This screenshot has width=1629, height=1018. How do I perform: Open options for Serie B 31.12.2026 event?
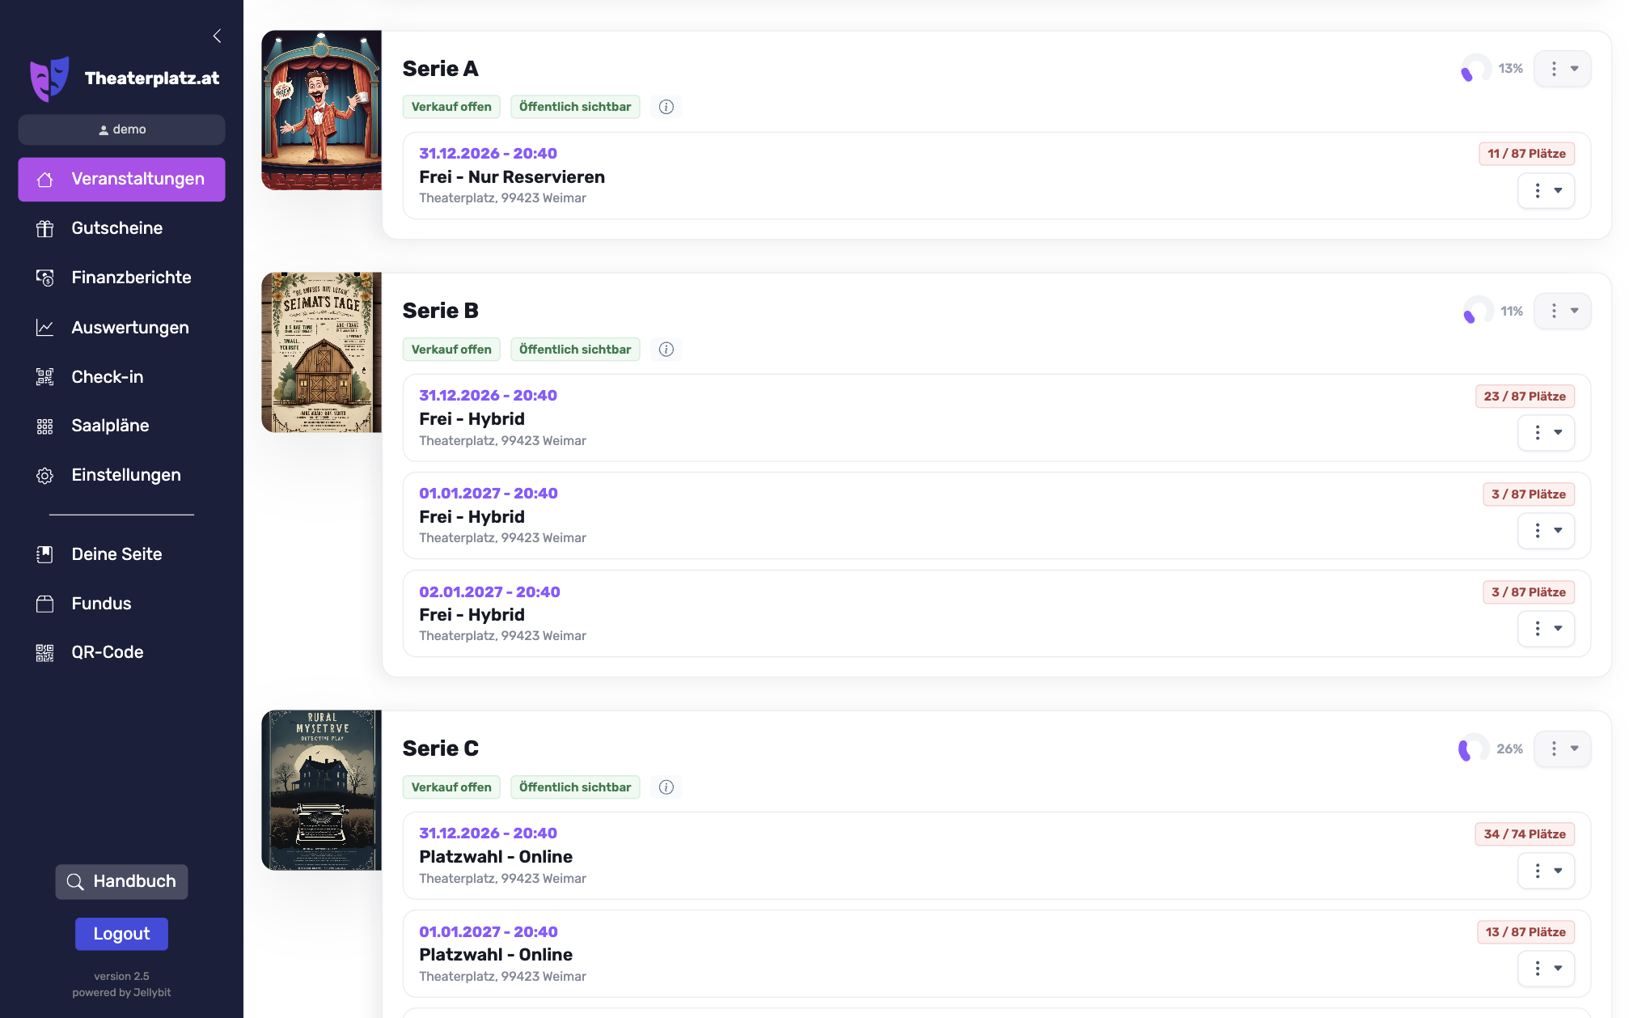click(x=1546, y=433)
